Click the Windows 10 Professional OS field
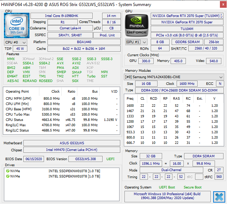Viewport: 227px width, 204px height. tap(167, 196)
